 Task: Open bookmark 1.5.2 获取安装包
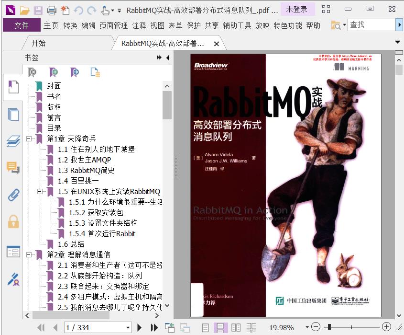pos(96,213)
